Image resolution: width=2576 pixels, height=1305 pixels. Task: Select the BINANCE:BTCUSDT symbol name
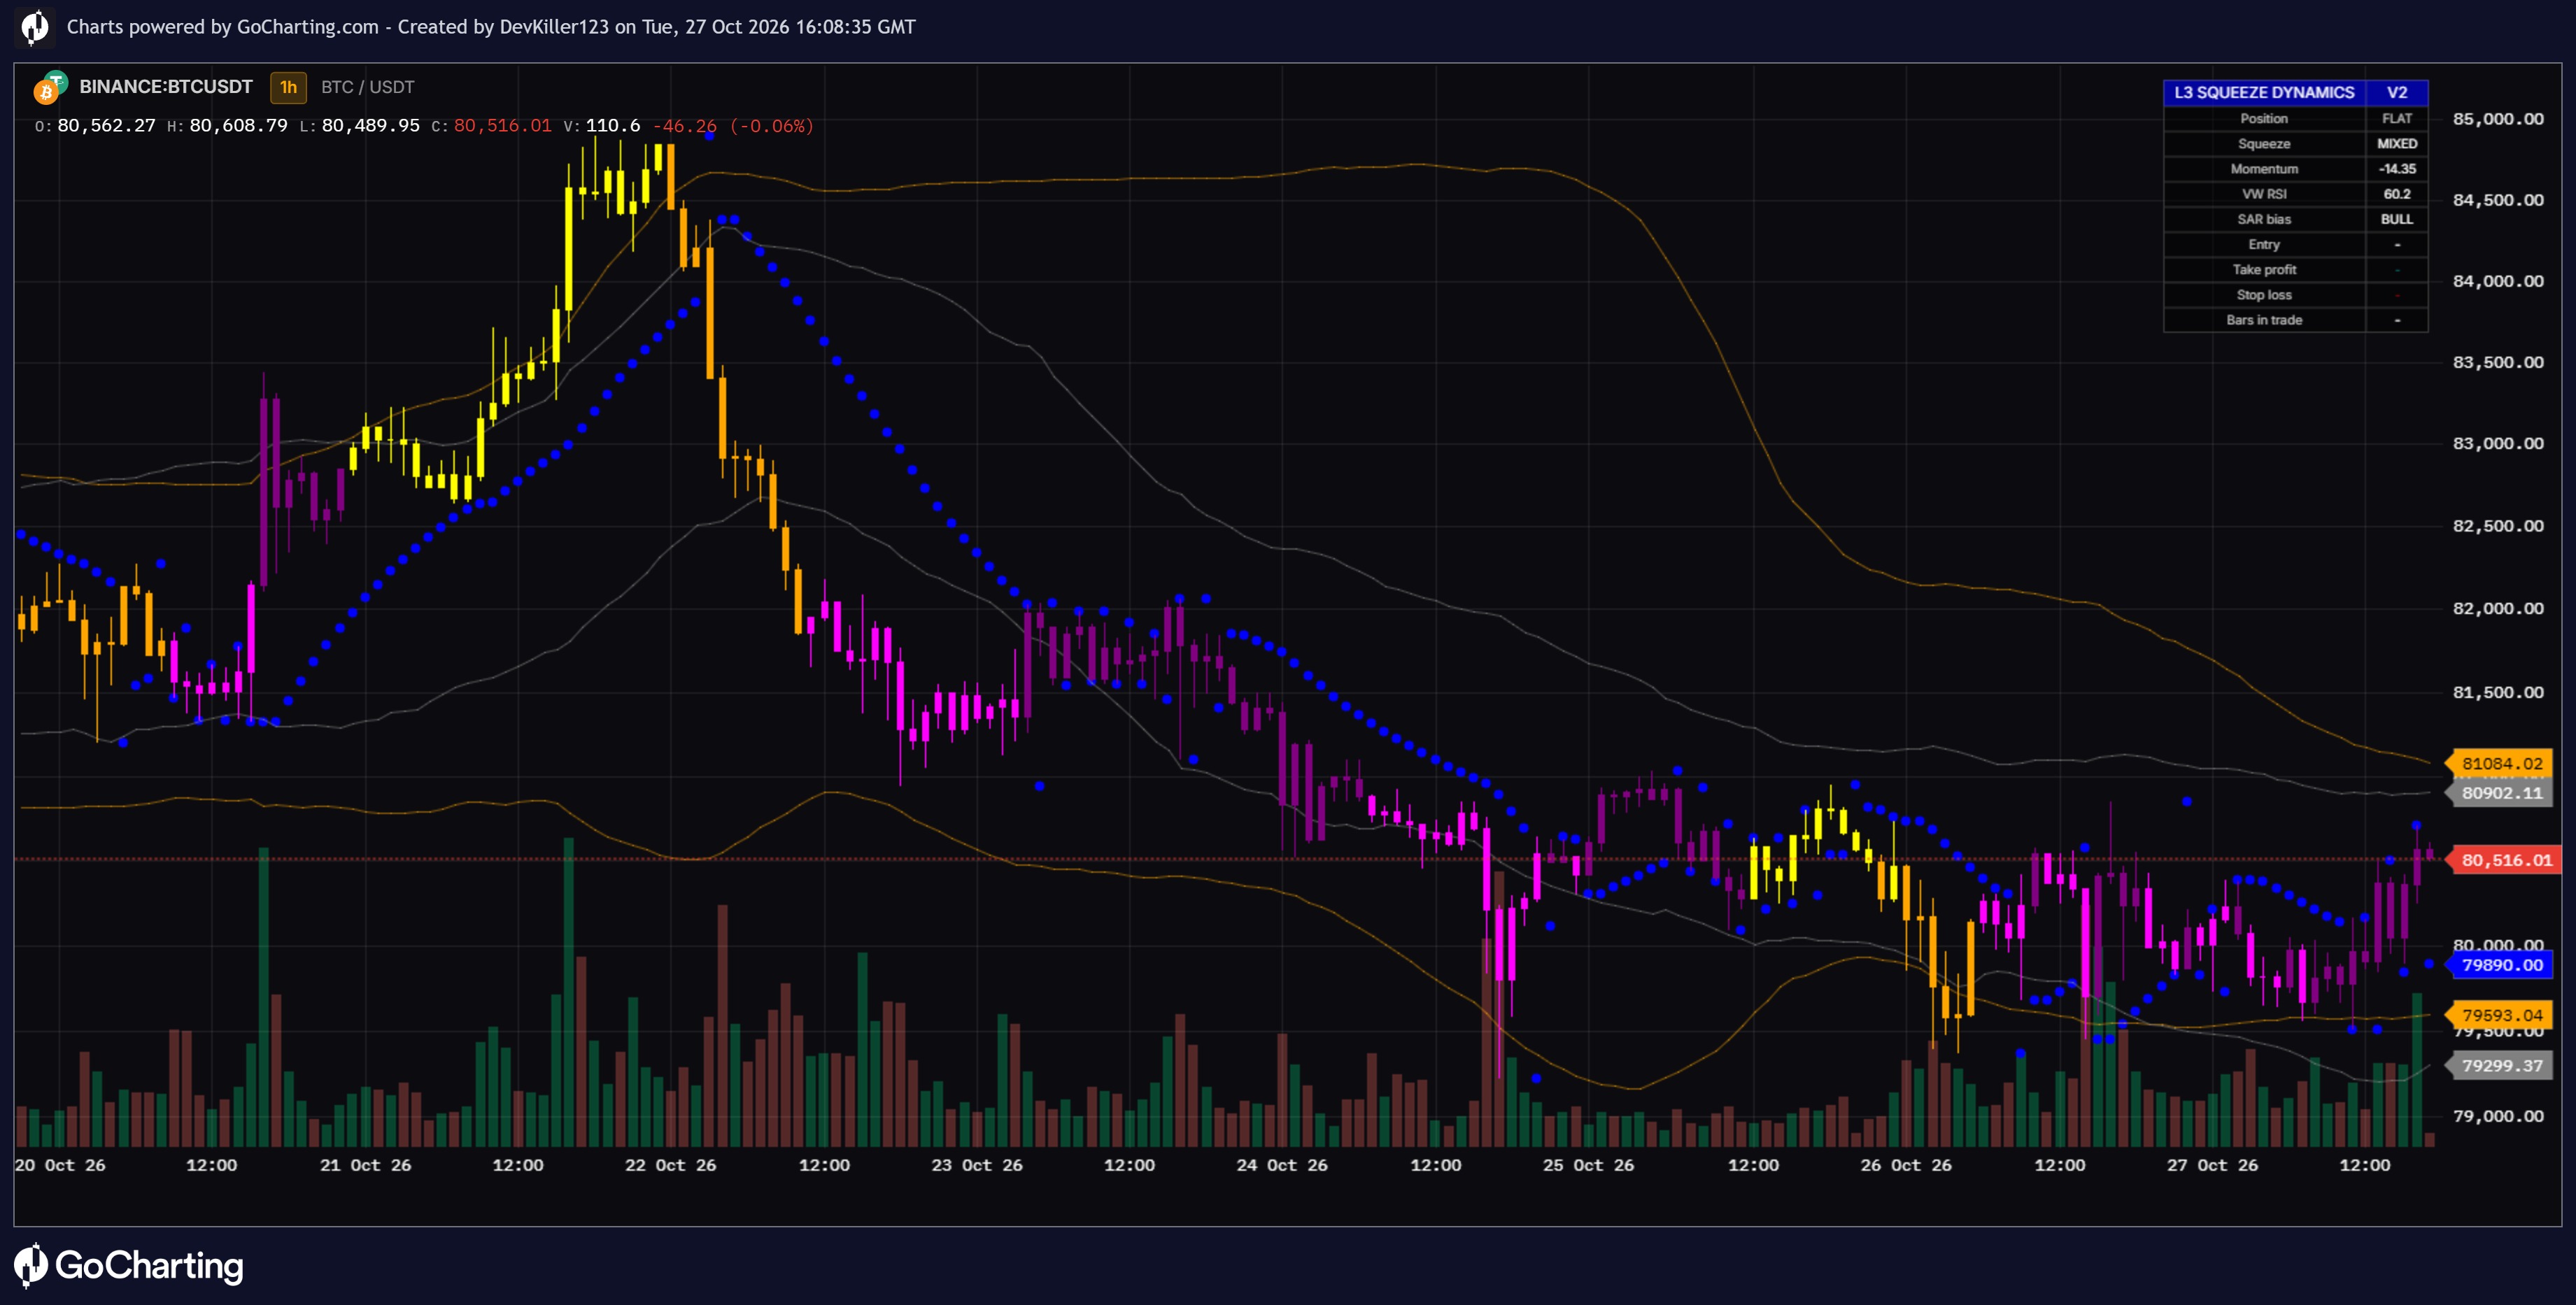pos(166,87)
